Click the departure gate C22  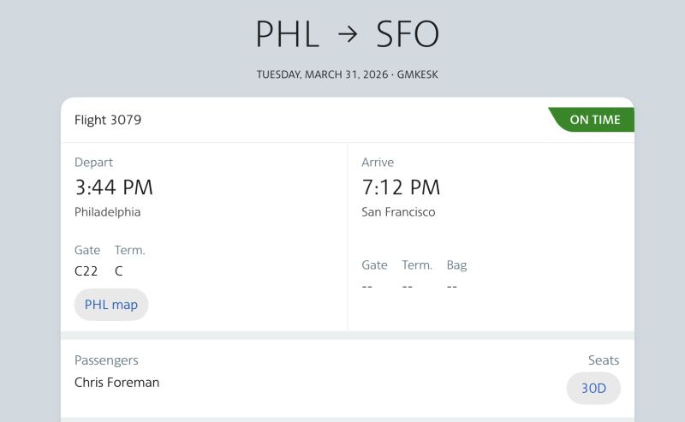(x=86, y=271)
